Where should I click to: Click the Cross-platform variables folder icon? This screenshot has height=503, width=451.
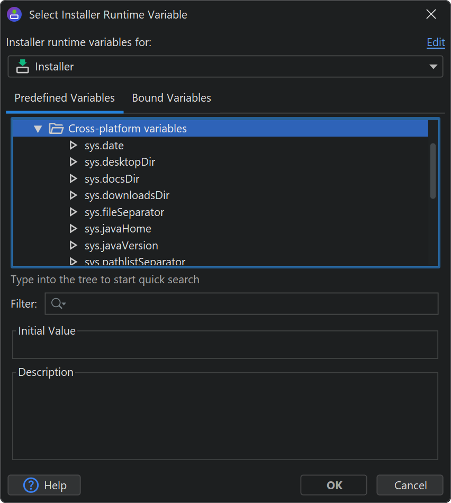click(x=56, y=129)
